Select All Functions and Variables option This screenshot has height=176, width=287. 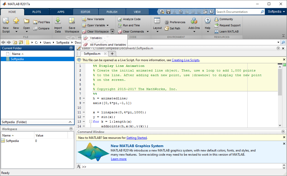pos(104,45)
